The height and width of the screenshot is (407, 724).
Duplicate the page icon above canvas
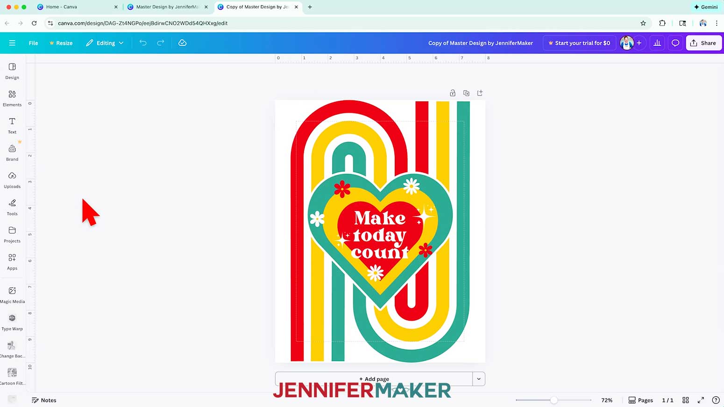(466, 93)
